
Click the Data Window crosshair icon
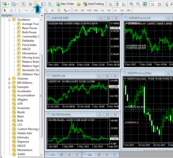click(30, 4)
